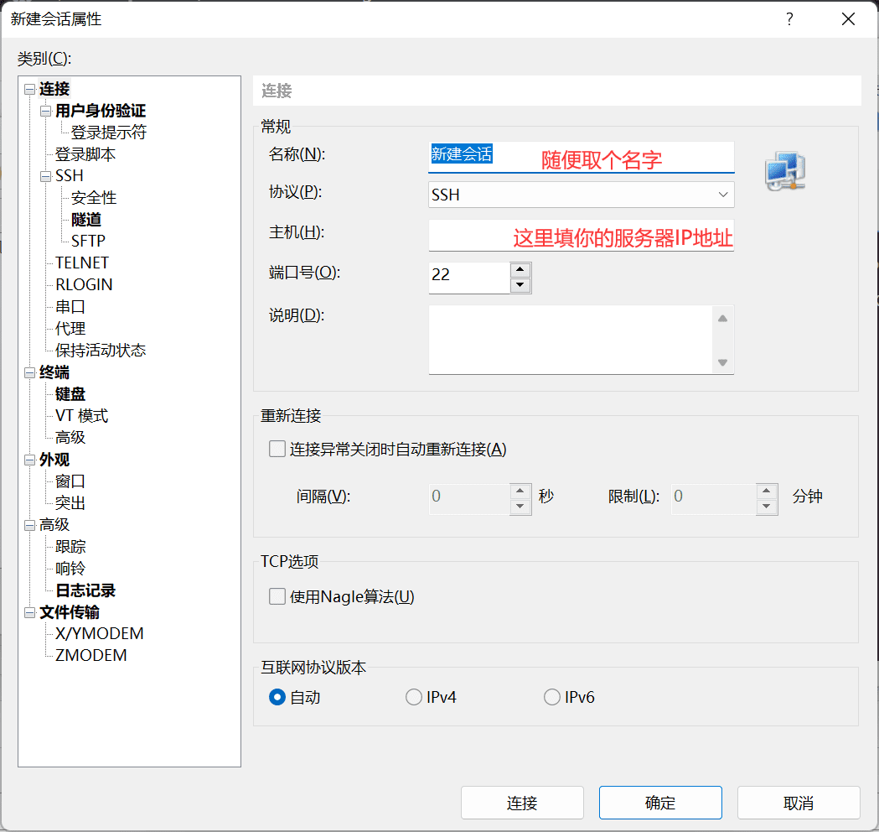Select 登录脚本 in the tree

pyautogui.click(x=85, y=154)
